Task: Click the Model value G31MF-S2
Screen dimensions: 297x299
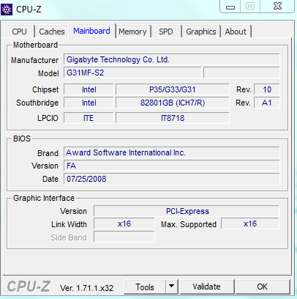Action: pyautogui.click(x=132, y=73)
